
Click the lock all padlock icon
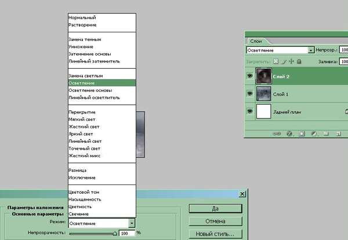299,61
